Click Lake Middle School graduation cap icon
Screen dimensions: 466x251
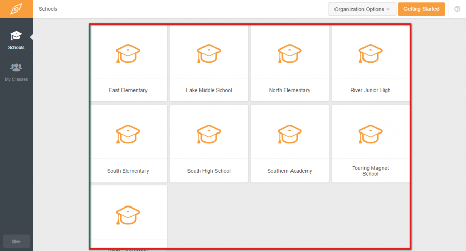point(209,53)
